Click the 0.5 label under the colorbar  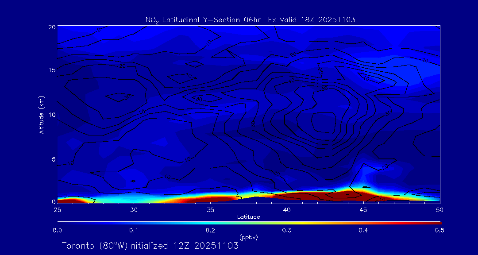coord(439,230)
